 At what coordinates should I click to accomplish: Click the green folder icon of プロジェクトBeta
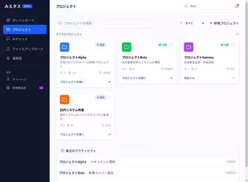(126, 47)
